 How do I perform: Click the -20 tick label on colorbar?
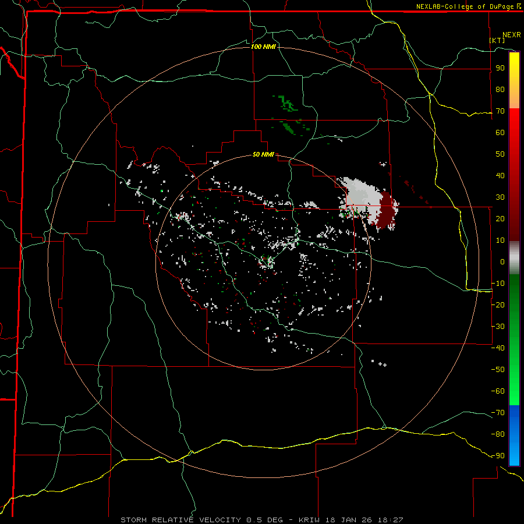(x=498, y=305)
